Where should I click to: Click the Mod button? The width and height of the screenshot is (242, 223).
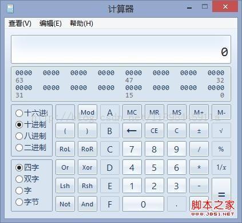(88, 112)
